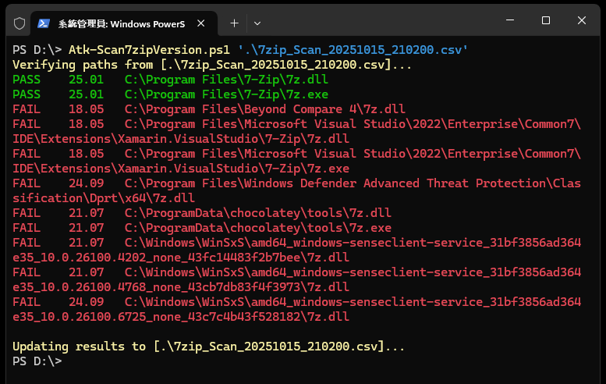Select the Windows PowerShell tab title
The height and width of the screenshot is (384, 606).
123,23
